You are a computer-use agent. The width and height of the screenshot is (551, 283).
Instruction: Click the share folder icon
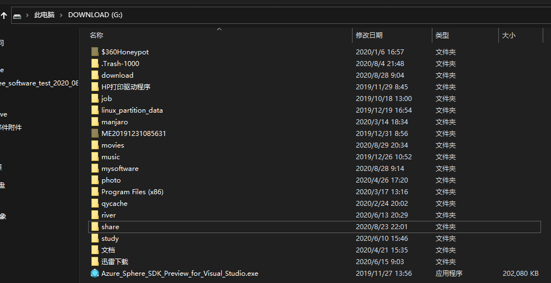point(95,227)
